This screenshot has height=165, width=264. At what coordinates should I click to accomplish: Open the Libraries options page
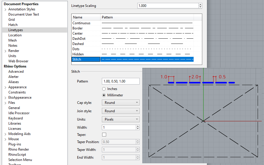15,123
